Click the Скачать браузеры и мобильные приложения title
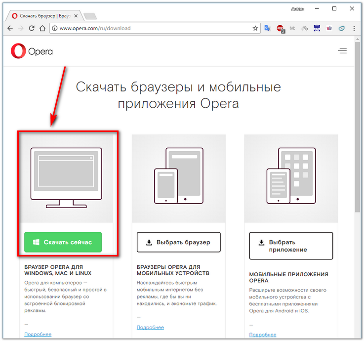The height and width of the screenshot is (341, 364). click(178, 95)
